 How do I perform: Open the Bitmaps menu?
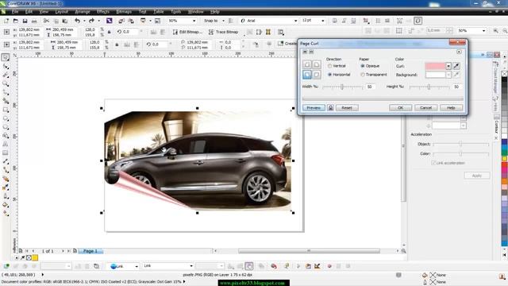point(124,12)
